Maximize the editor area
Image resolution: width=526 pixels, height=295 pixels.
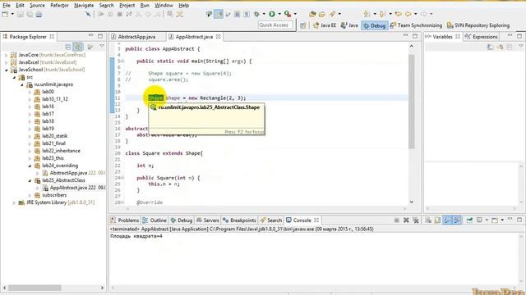pos(415,36)
